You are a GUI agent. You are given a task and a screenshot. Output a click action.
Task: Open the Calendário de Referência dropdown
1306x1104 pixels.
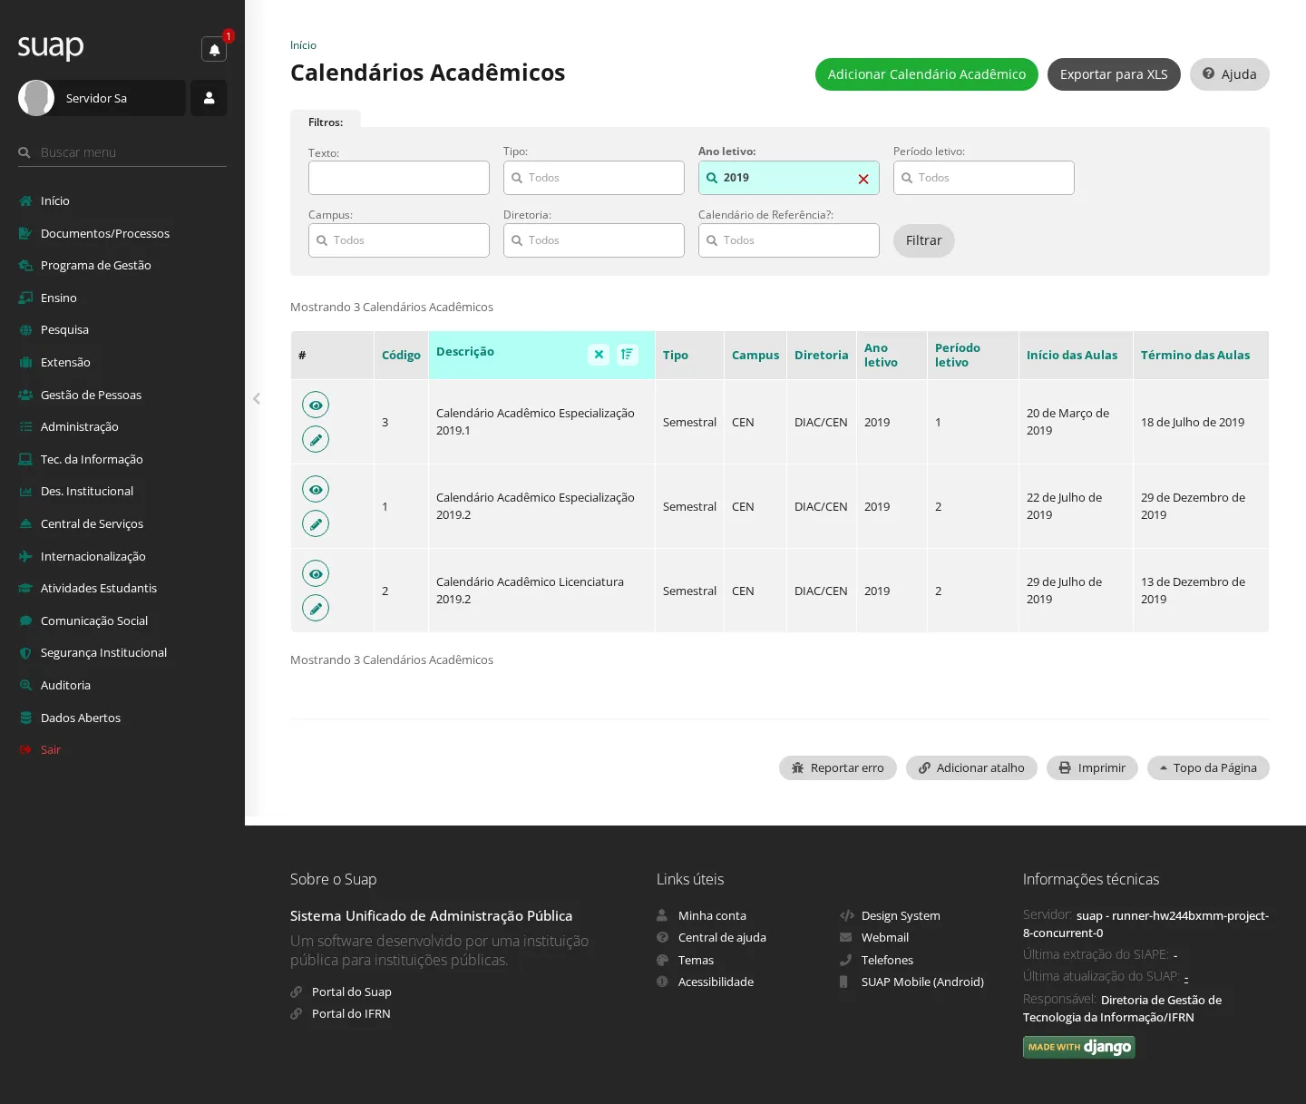click(x=789, y=240)
